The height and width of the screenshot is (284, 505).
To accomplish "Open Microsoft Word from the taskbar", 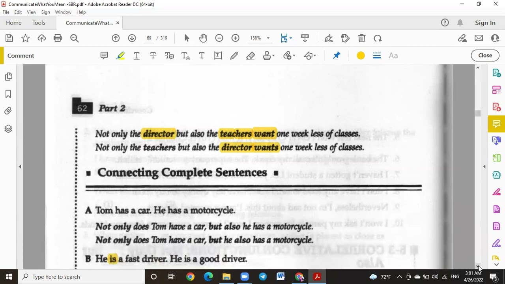I will [x=281, y=277].
